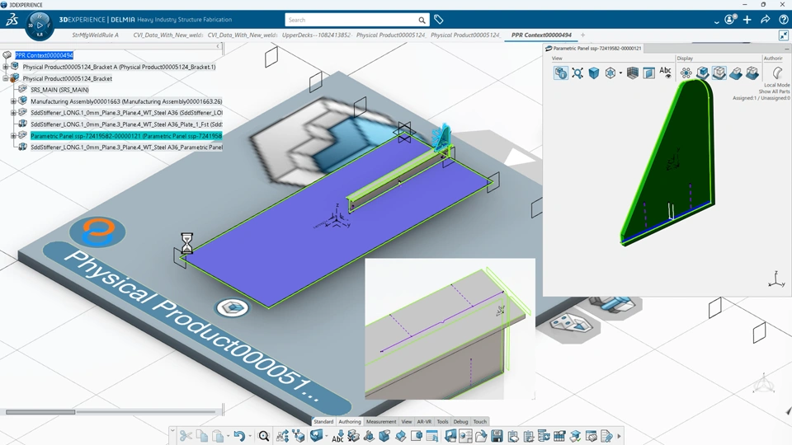Image resolution: width=792 pixels, height=445 pixels.
Task: Open the Touch toolbar tab
Action: 480,421
